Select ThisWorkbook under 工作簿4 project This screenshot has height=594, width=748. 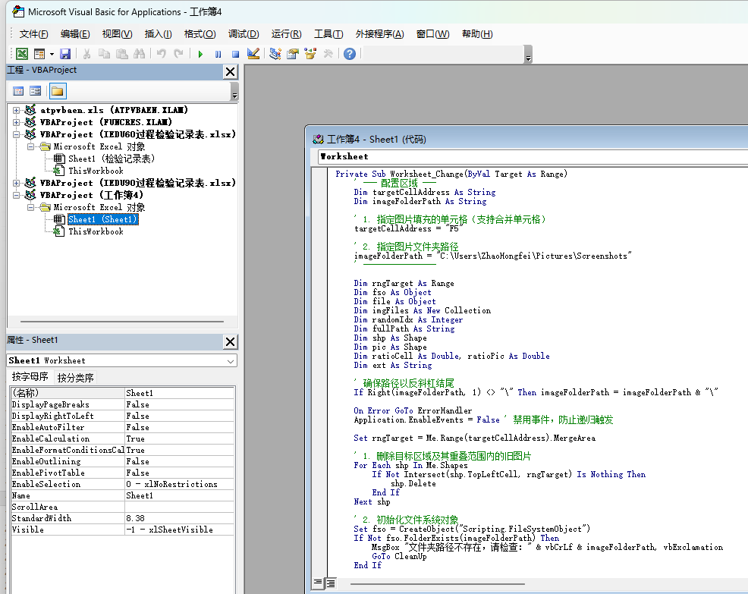tap(96, 231)
